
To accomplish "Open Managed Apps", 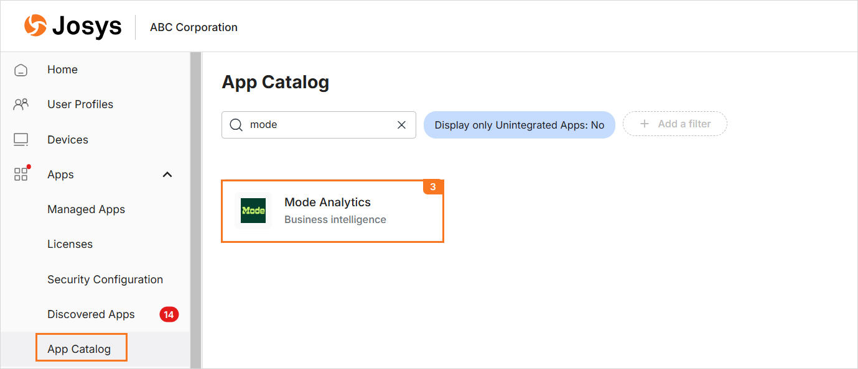I will coord(86,209).
